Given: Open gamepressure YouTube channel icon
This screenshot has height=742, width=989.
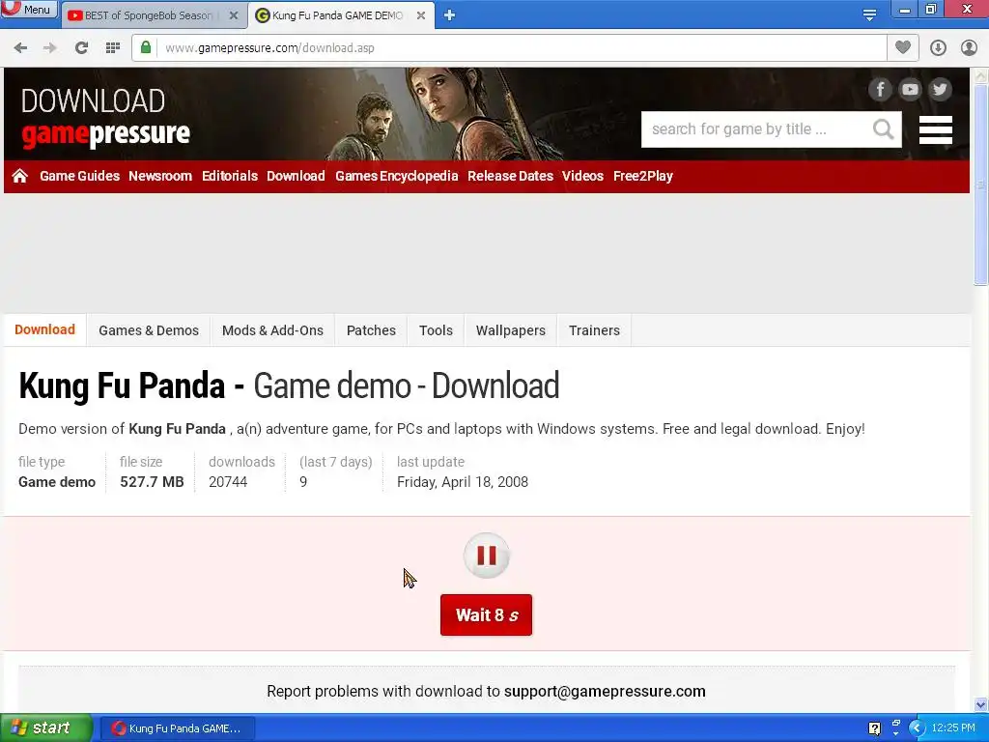Looking at the screenshot, I should [910, 90].
